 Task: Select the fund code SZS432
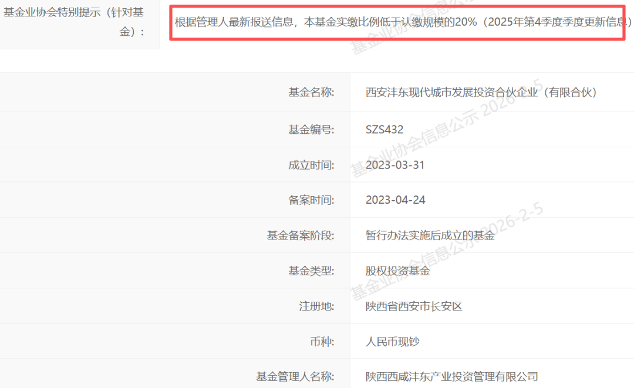pos(385,130)
